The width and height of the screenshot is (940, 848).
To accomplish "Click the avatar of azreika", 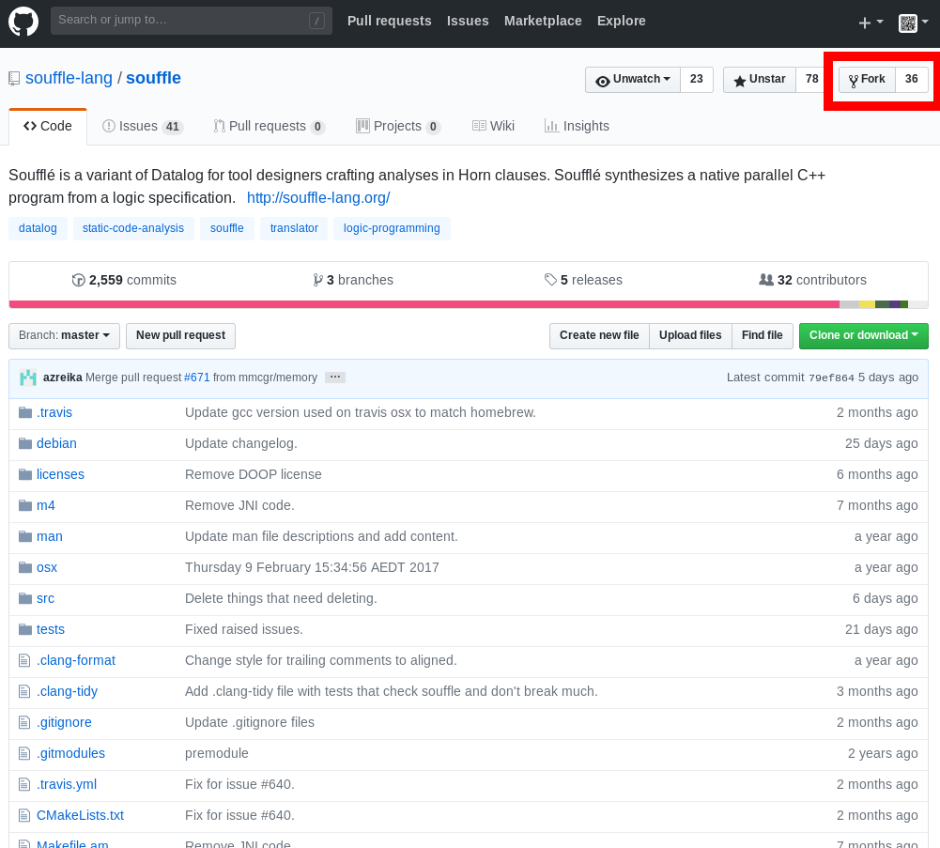I will tap(27, 378).
